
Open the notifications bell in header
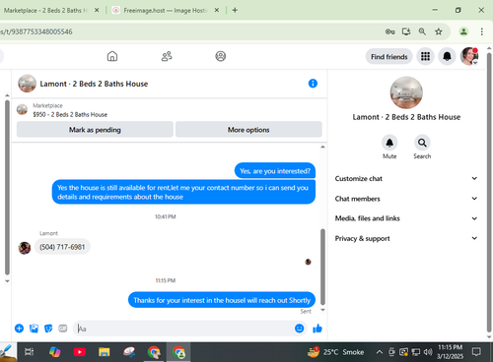pos(447,56)
